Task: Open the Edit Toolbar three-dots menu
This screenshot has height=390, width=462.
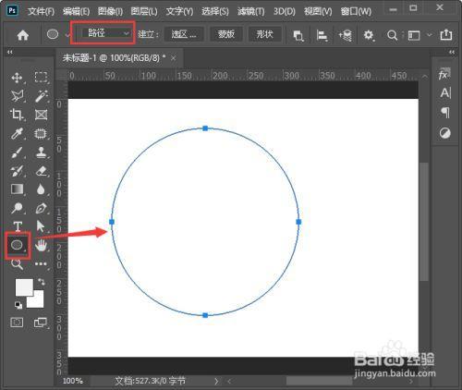Action: [x=41, y=264]
